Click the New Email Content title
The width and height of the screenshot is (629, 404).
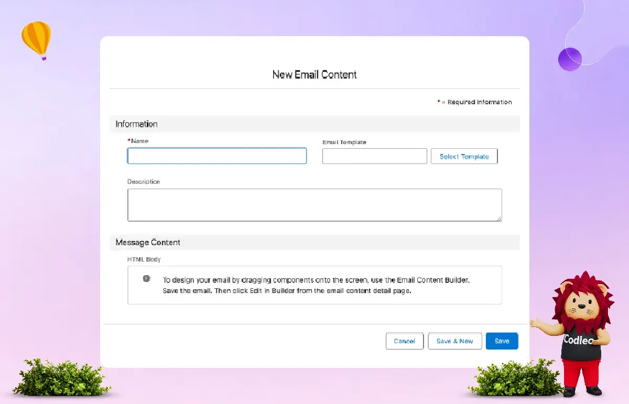[314, 74]
